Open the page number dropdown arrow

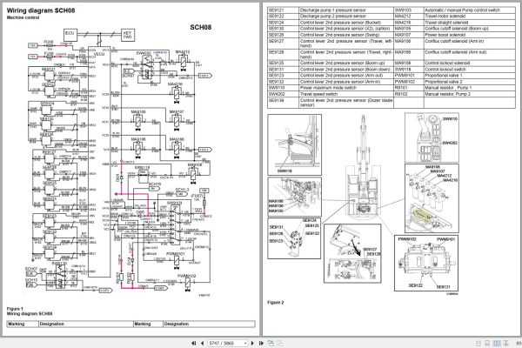pos(245,343)
